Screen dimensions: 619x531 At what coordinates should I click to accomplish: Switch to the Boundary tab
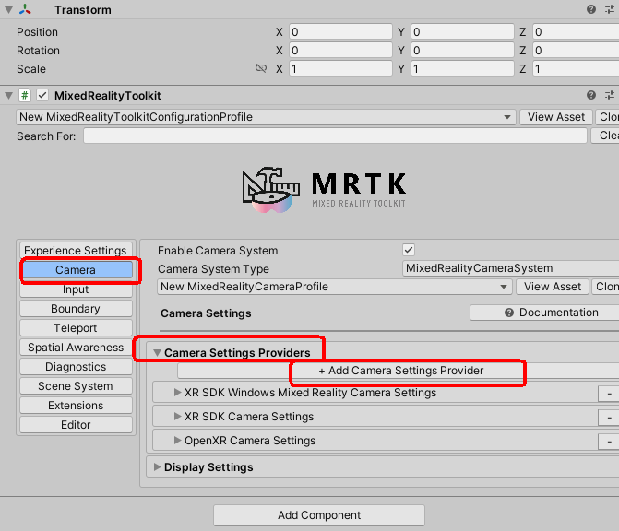click(x=76, y=309)
